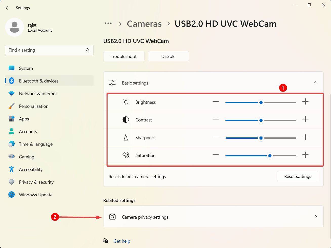The width and height of the screenshot is (331, 248).
Task: Click the Brightness slider thumb
Action: click(261, 103)
